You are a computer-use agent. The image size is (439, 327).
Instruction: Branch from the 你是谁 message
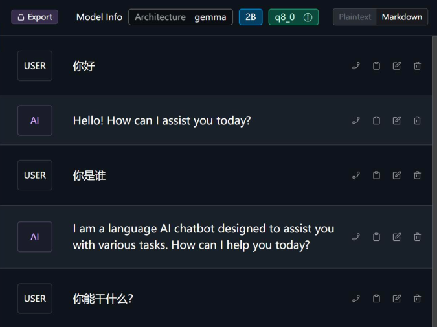355,175
